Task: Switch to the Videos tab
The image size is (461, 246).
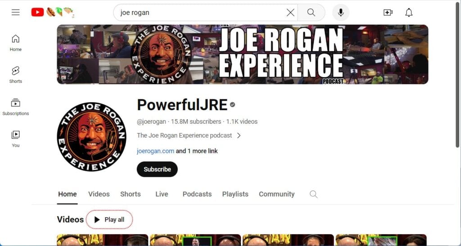Action: [99, 194]
